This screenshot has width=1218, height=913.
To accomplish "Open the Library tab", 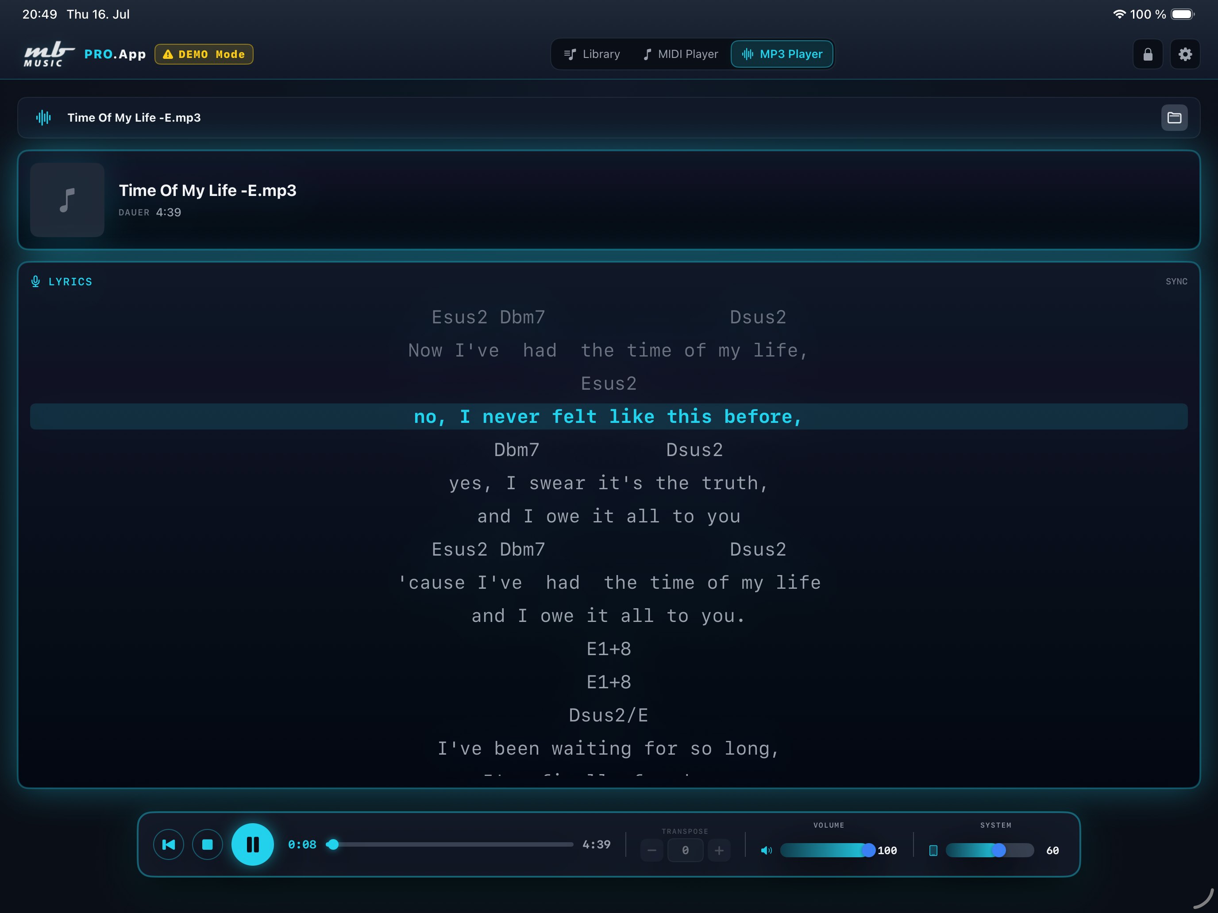I will coord(592,54).
